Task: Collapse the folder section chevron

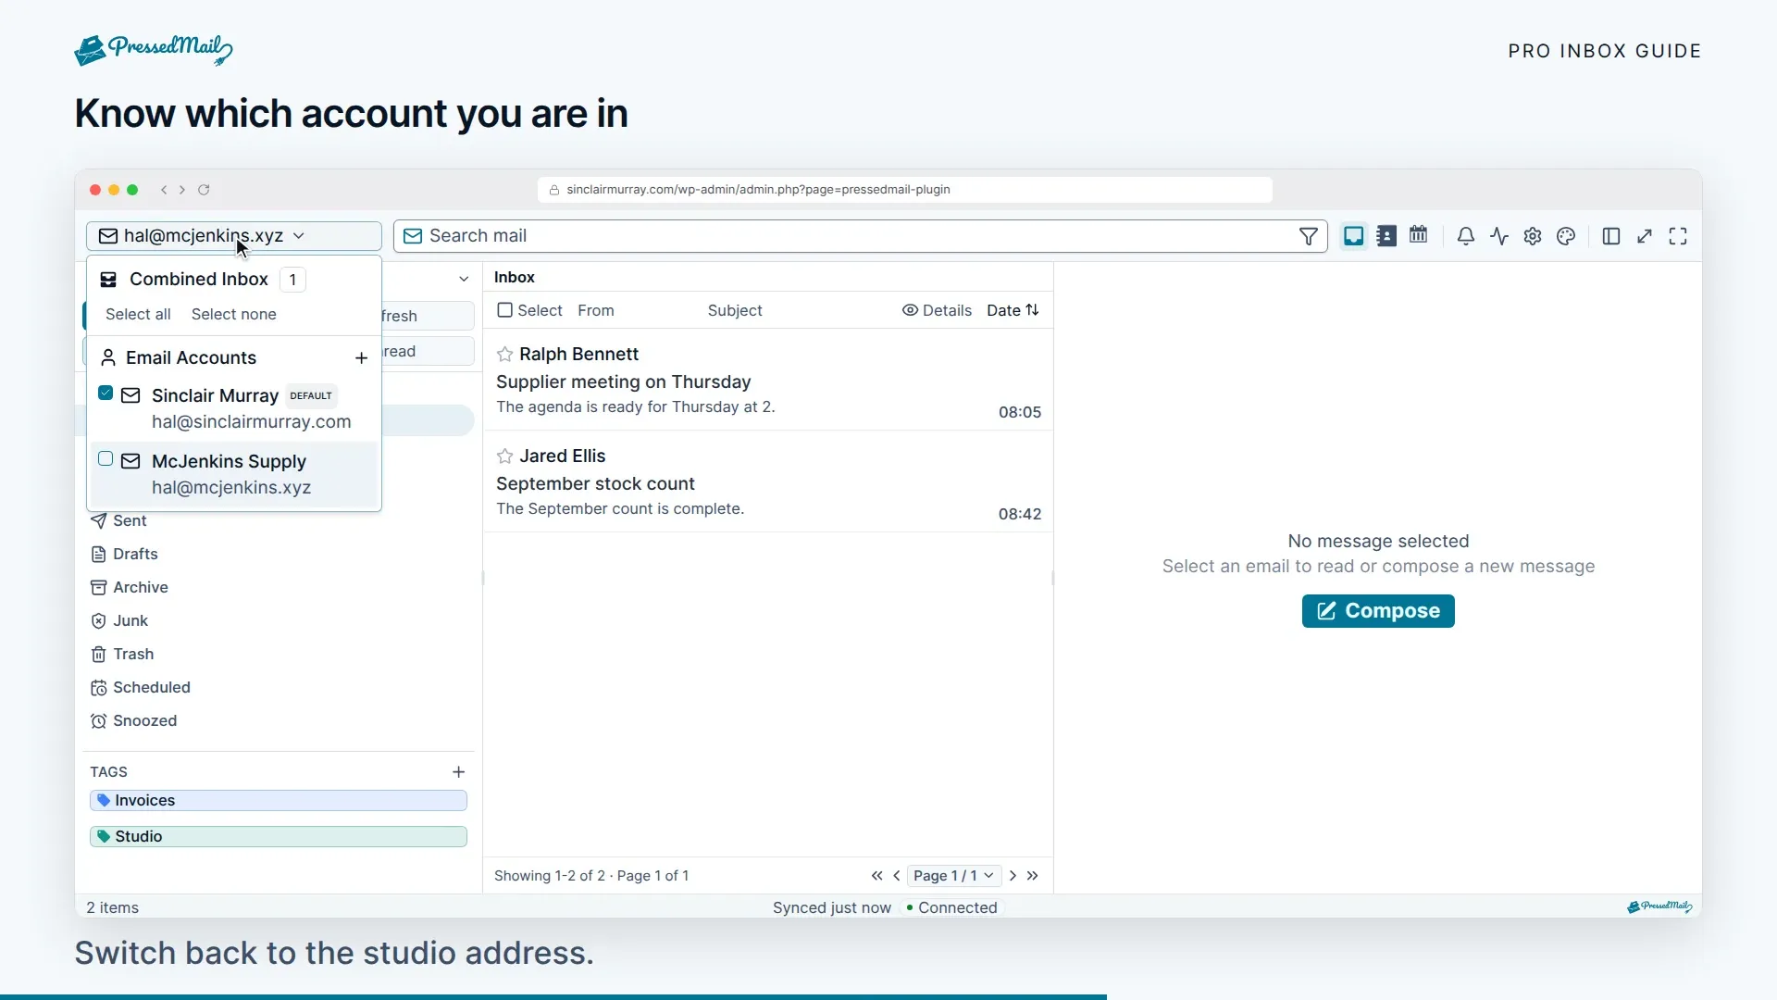Action: (464, 279)
